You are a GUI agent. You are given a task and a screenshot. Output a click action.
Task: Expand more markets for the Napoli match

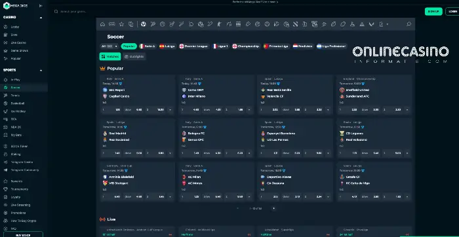point(170,110)
